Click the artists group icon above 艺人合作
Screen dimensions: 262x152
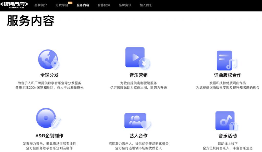point(134,120)
